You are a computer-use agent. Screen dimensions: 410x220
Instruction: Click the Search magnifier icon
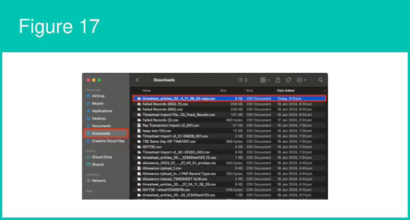point(321,80)
